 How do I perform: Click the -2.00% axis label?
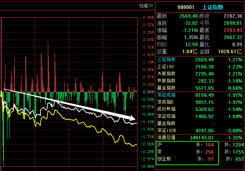pos(147,144)
